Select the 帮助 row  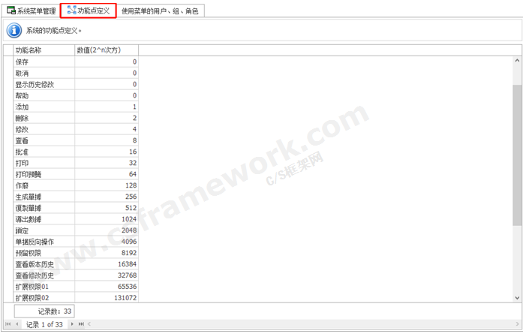76,96
